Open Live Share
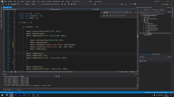This screenshot has width=174, height=97. tap(165, 4)
